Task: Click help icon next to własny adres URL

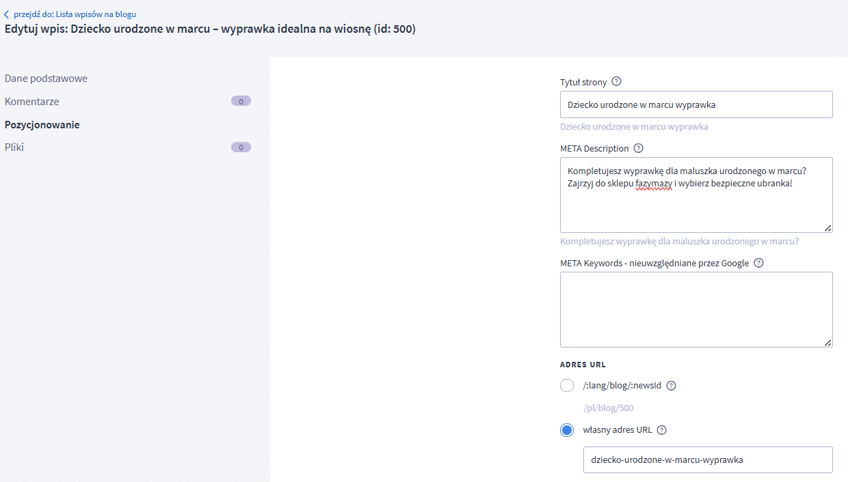Action: click(661, 430)
